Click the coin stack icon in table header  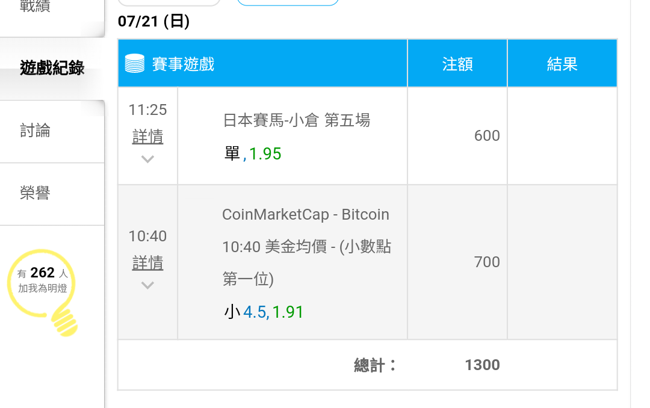point(135,63)
